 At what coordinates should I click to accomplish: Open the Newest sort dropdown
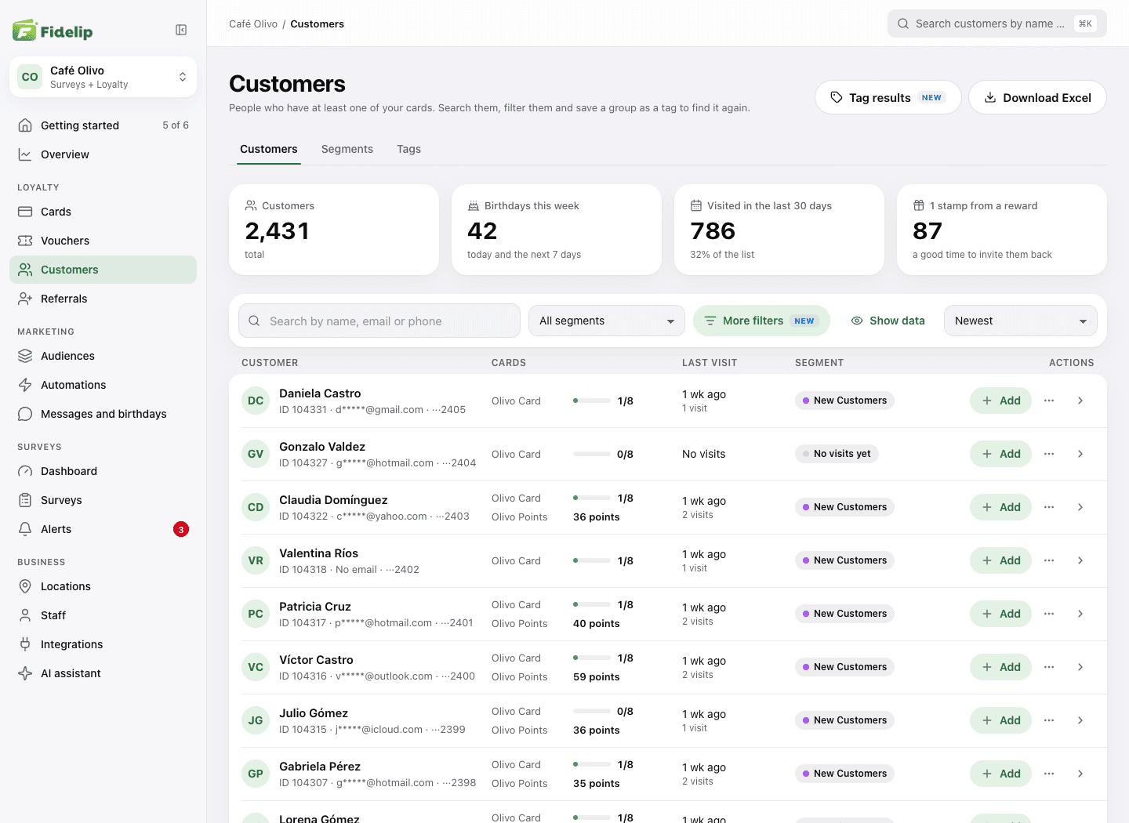tap(1021, 321)
